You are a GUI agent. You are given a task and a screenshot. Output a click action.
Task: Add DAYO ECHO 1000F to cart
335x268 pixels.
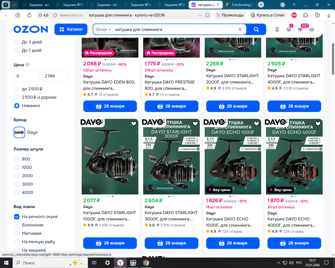click(233, 243)
